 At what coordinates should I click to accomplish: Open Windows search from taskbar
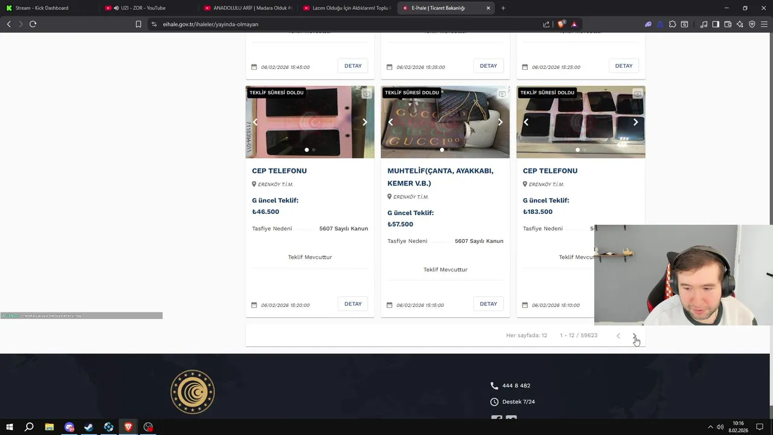29,427
